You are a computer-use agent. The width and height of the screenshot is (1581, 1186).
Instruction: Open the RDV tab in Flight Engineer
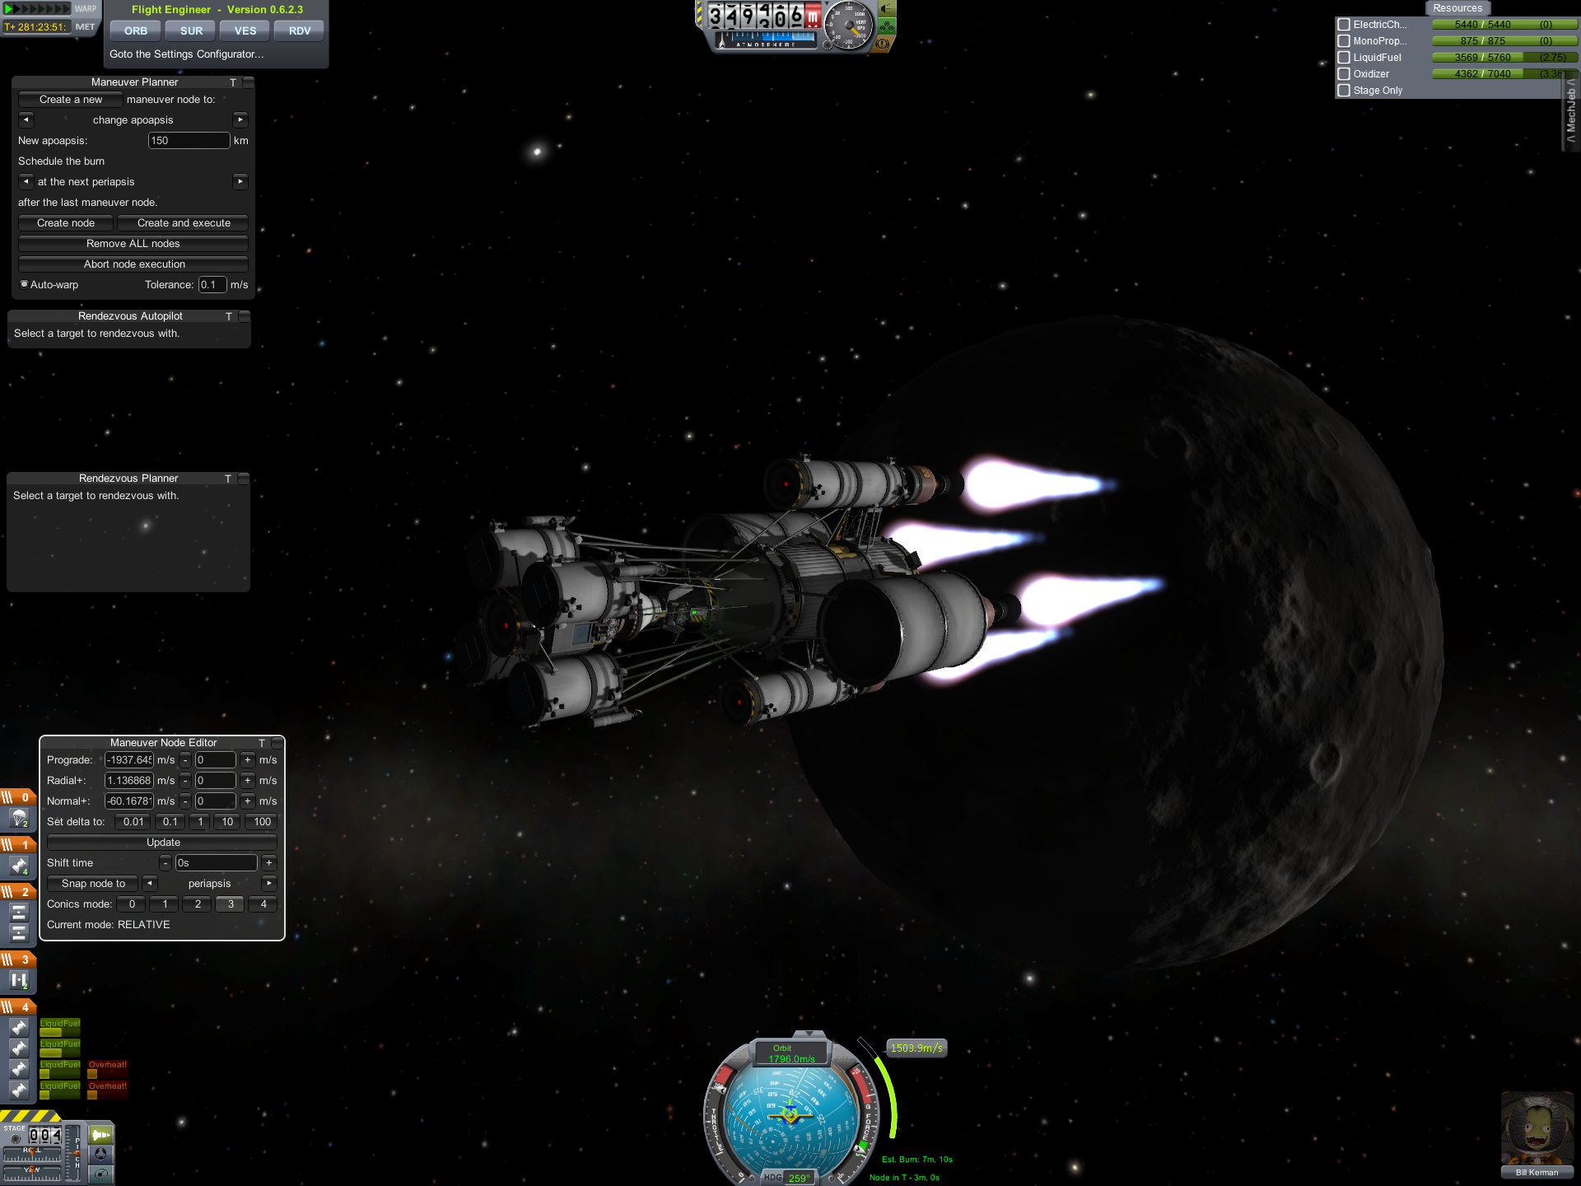coord(300,31)
